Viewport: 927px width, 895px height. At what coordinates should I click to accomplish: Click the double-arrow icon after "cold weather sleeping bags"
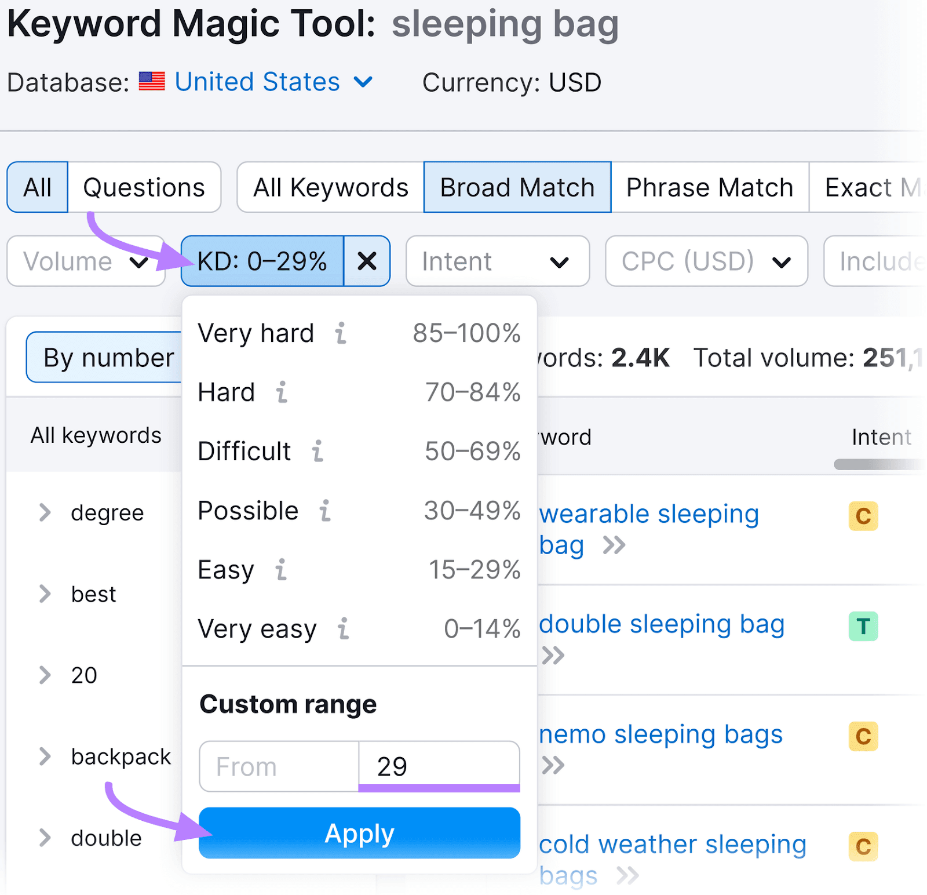pyautogui.click(x=627, y=875)
